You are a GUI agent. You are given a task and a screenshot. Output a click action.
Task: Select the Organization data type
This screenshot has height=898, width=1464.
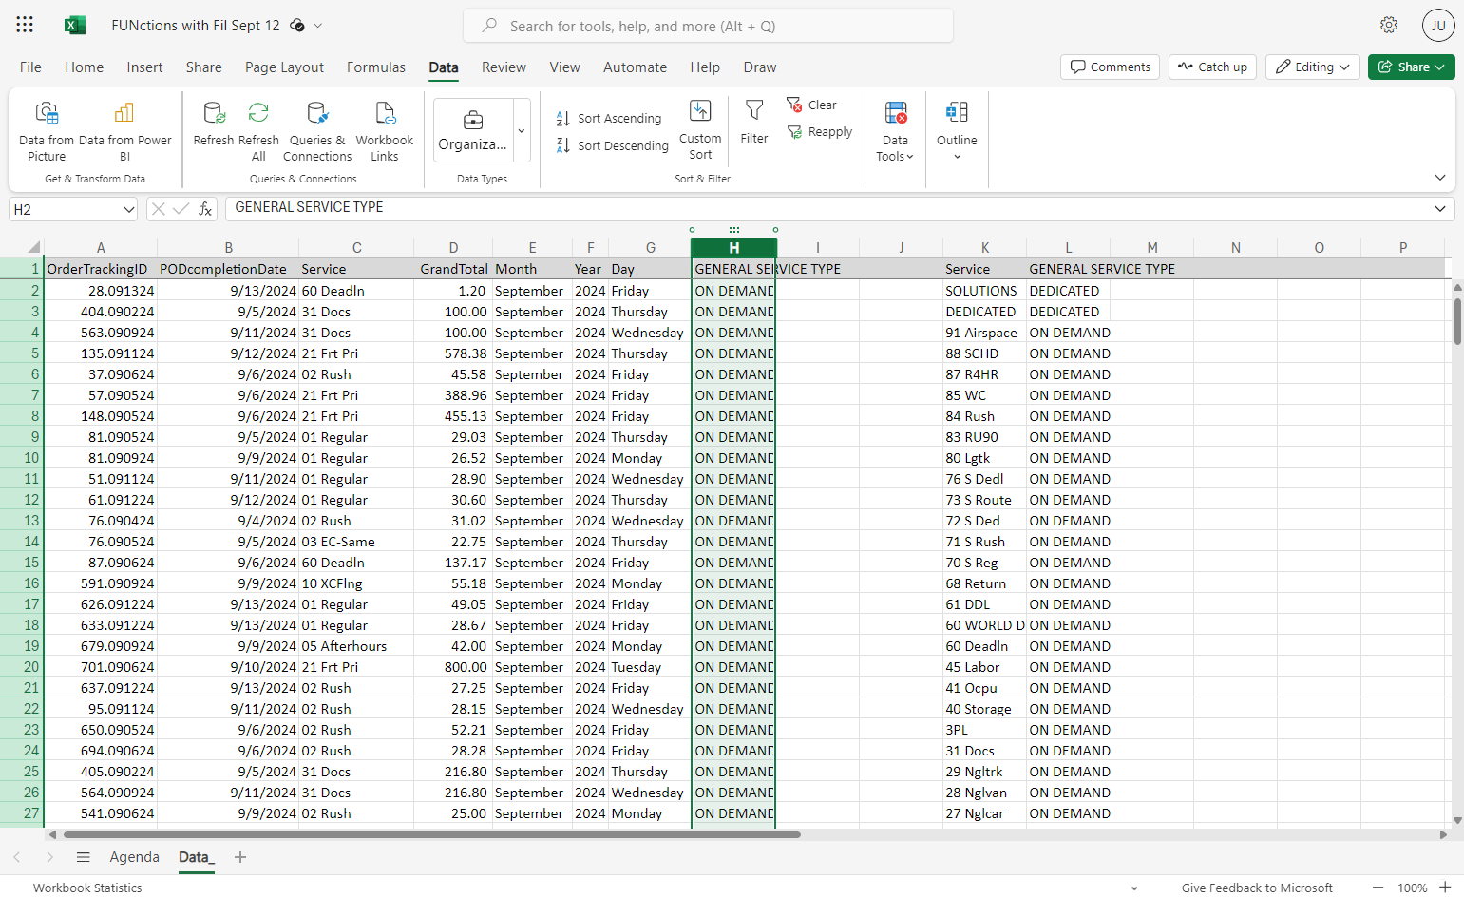pyautogui.click(x=473, y=130)
